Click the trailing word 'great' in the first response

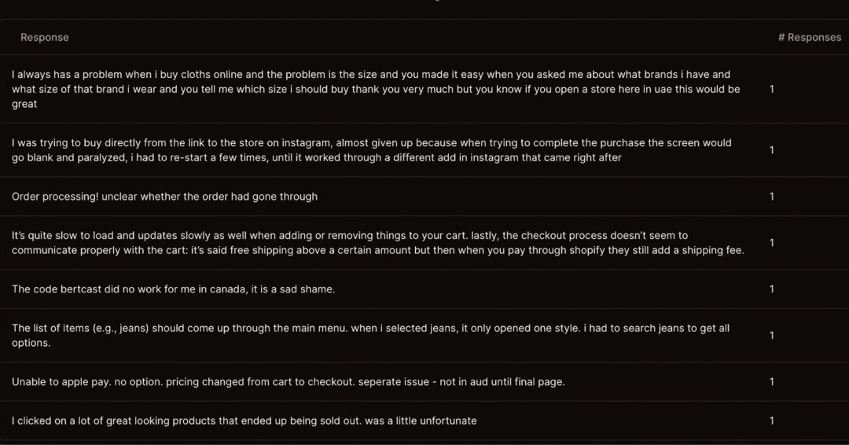pos(24,104)
